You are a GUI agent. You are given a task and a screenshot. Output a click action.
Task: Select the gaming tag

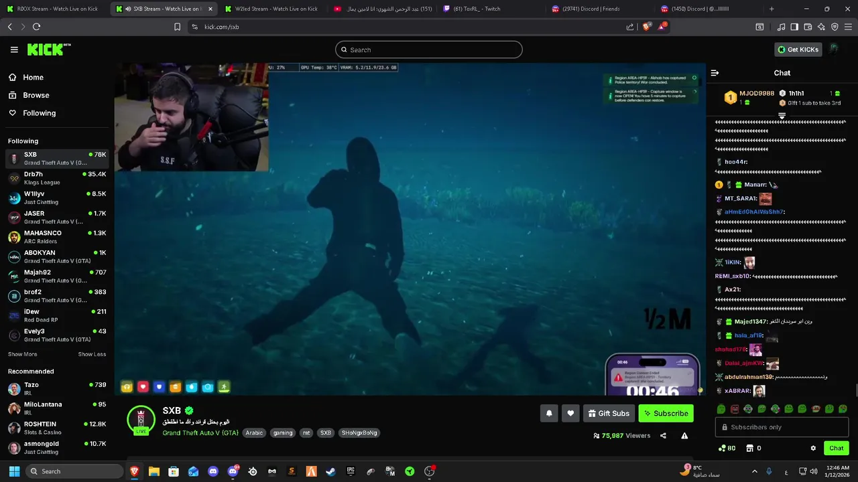pos(283,433)
